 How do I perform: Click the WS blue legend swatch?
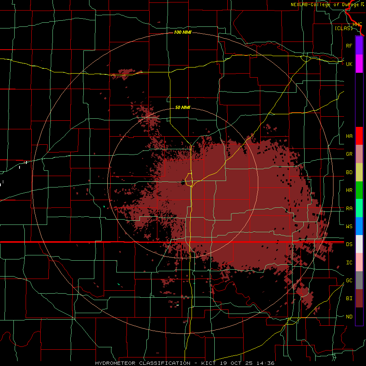coord(359,226)
